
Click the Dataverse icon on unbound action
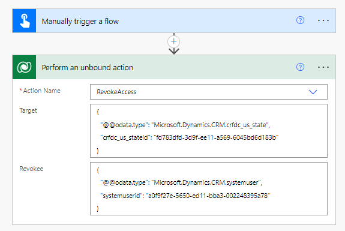click(24, 67)
